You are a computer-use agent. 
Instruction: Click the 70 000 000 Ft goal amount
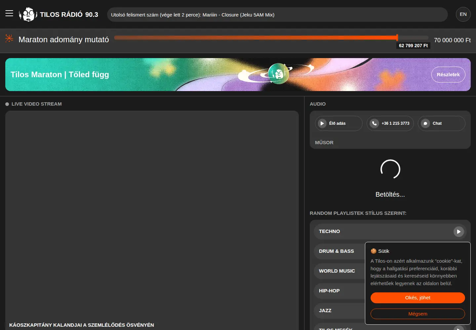click(x=452, y=40)
